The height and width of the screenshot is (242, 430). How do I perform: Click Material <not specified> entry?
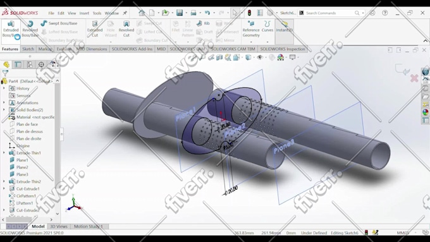pyautogui.click(x=35, y=117)
